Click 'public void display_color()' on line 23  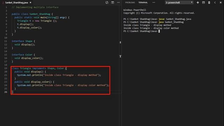pyautogui.click(x=33, y=82)
